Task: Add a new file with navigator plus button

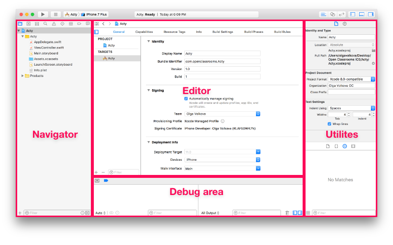Action: click(20, 213)
